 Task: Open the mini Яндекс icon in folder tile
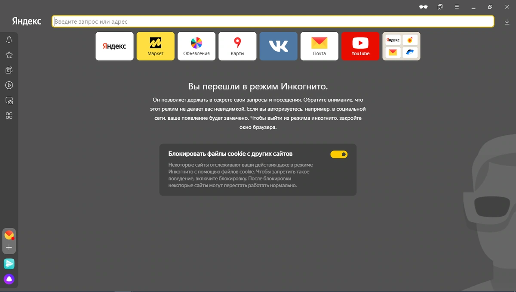click(393, 40)
